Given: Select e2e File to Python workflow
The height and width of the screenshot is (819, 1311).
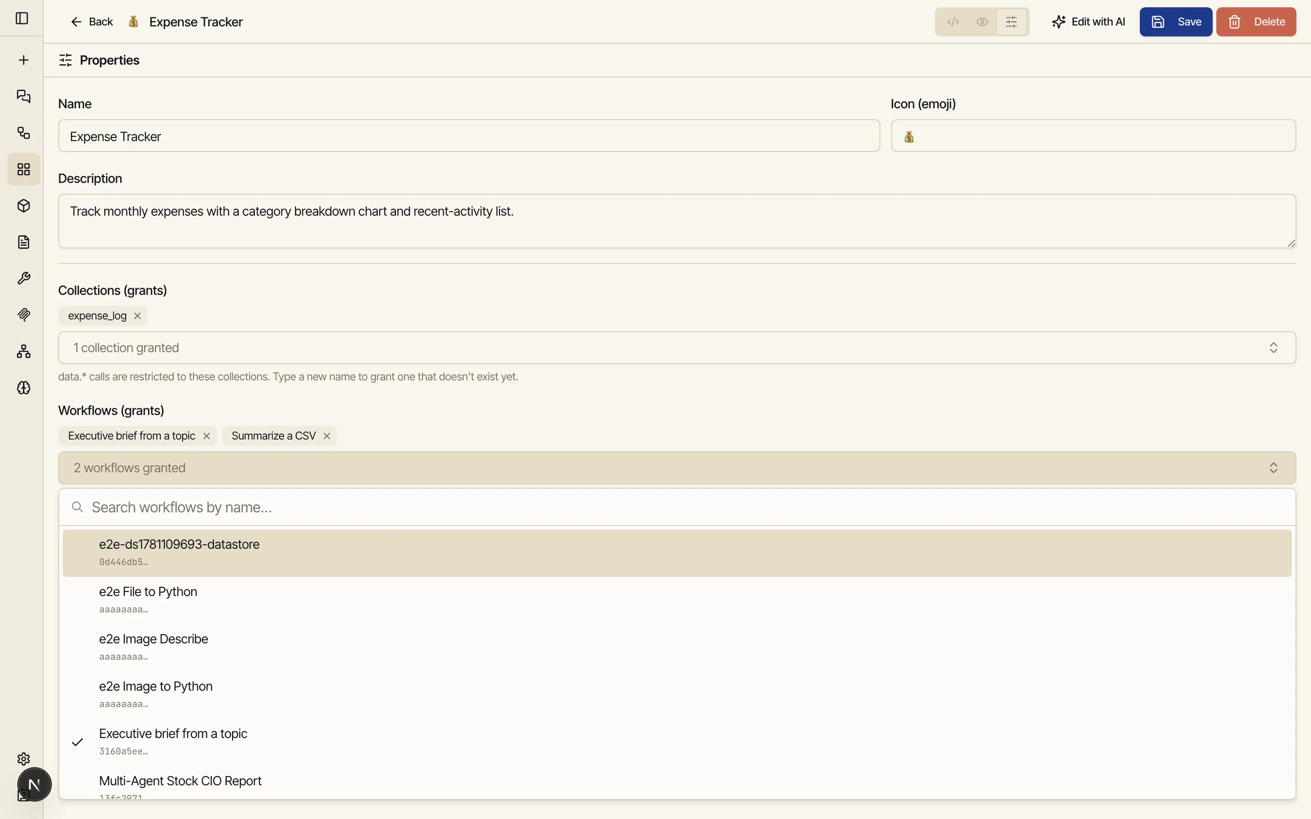Looking at the screenshot, I should pos(676,600).
